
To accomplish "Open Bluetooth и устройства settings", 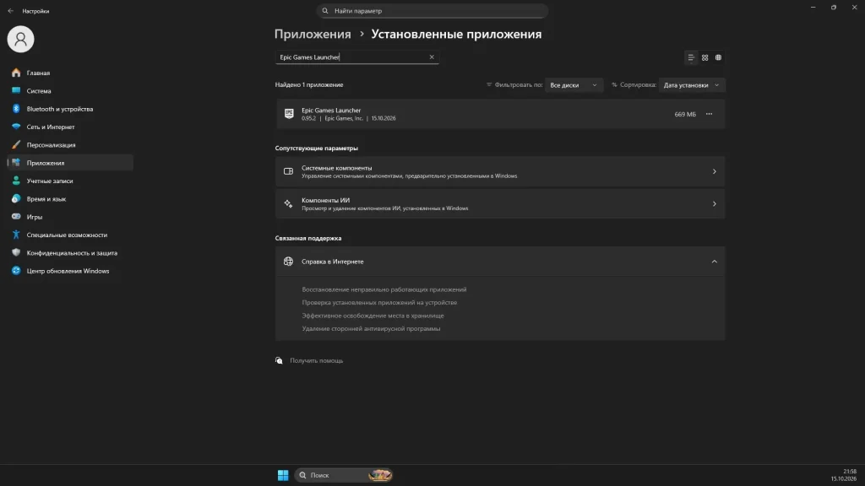I will coord(70,109).
